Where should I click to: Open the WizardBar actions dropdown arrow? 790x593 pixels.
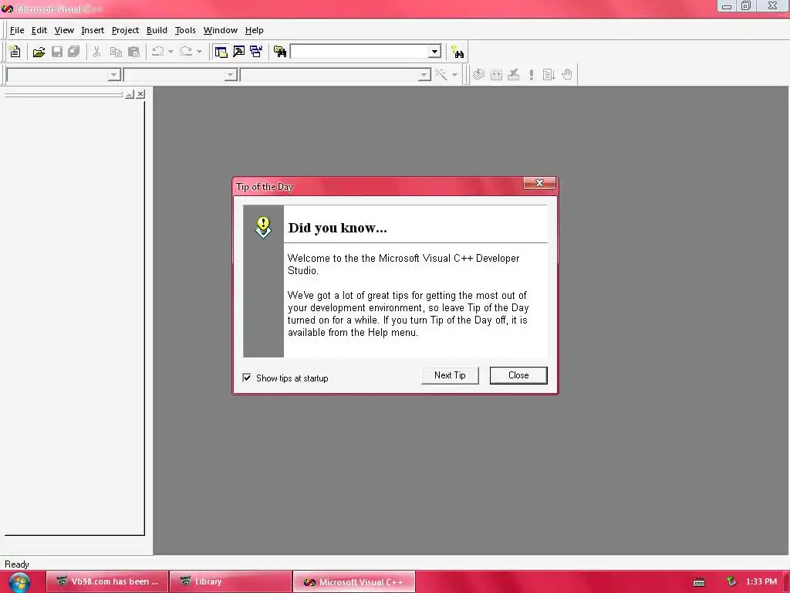pyautogui.click(x=454, y=75)
